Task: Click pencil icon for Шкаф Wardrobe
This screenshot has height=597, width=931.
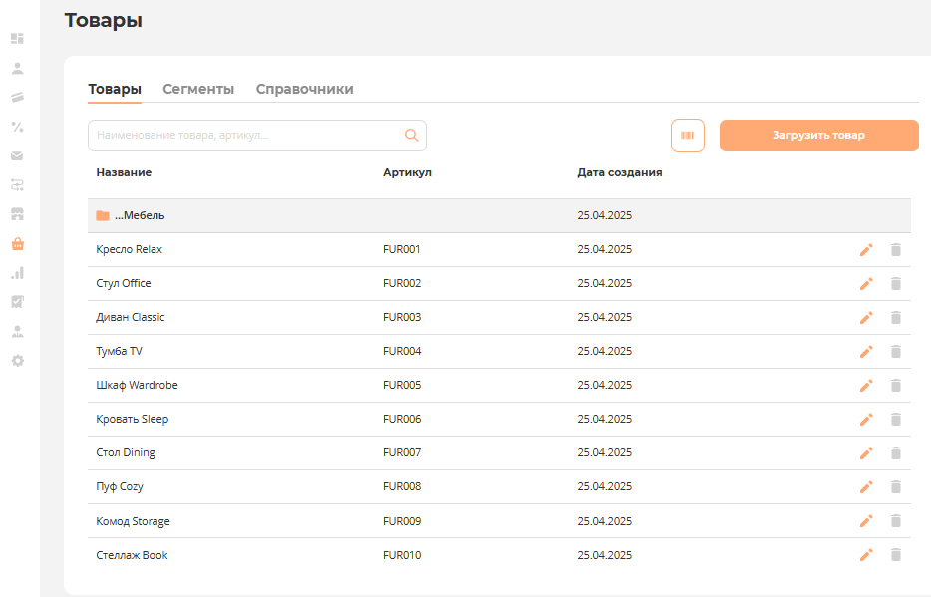Action: tap(865, 386)
